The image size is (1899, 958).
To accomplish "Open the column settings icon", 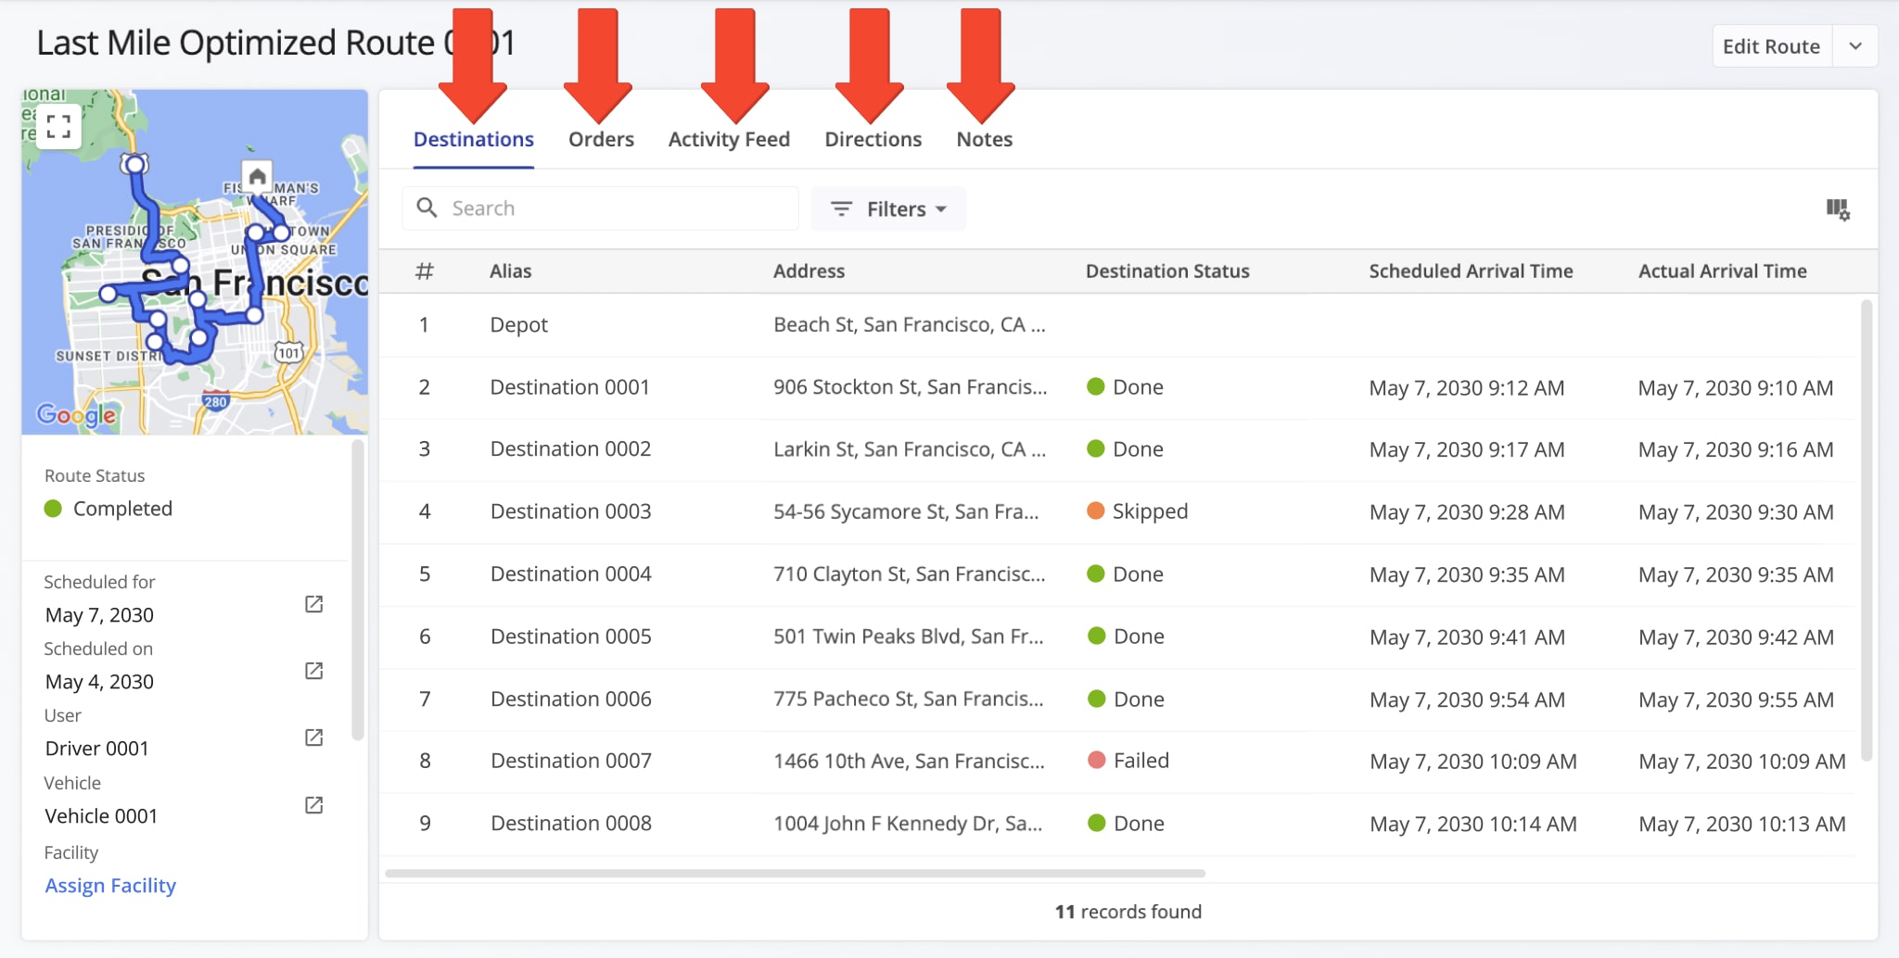I will (x=1840, y=210).
